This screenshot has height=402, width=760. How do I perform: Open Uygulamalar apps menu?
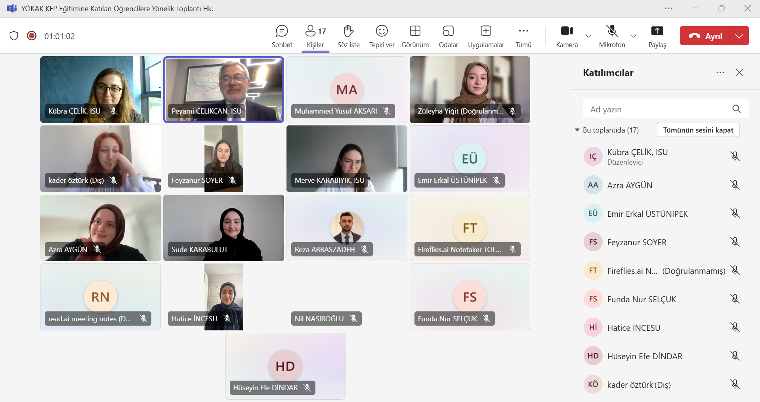486,36
